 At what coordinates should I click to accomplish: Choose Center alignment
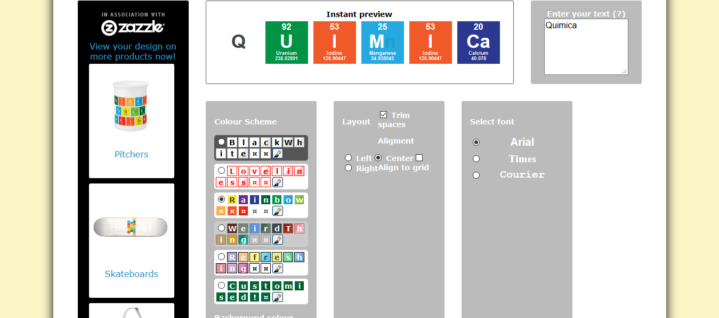(x=378, y=158)
